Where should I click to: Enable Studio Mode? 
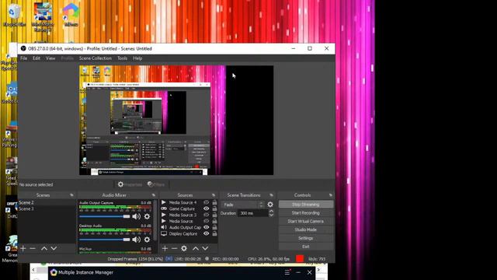click(x=306, y=230)
